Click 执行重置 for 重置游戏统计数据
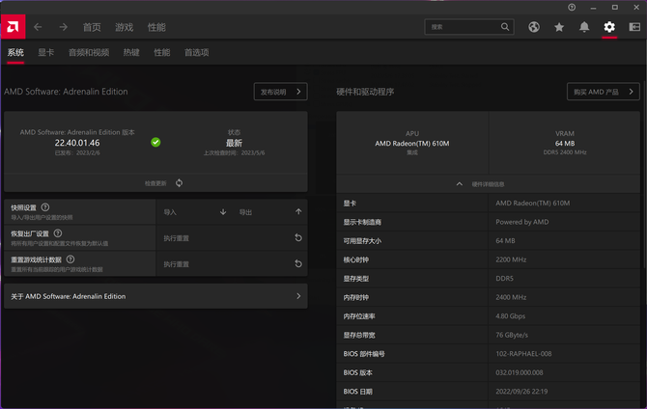This screenshot has height=409, width=647. (176, 264)
